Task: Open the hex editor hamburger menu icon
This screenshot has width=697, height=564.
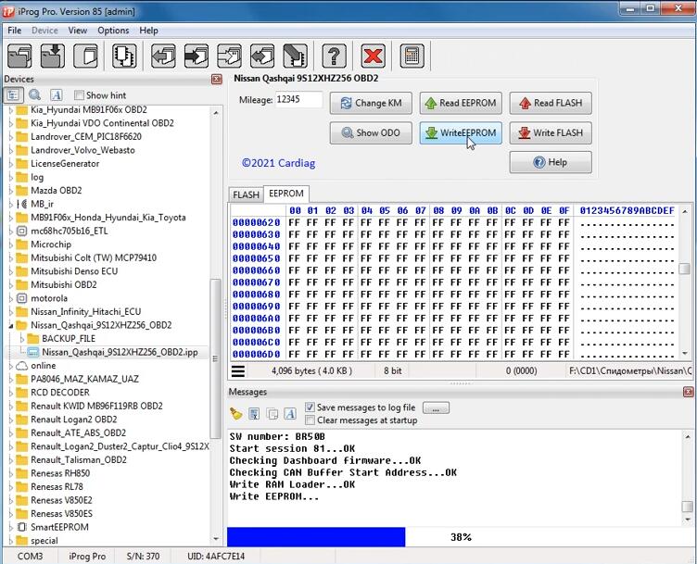Action: click(x=238, y=370)
